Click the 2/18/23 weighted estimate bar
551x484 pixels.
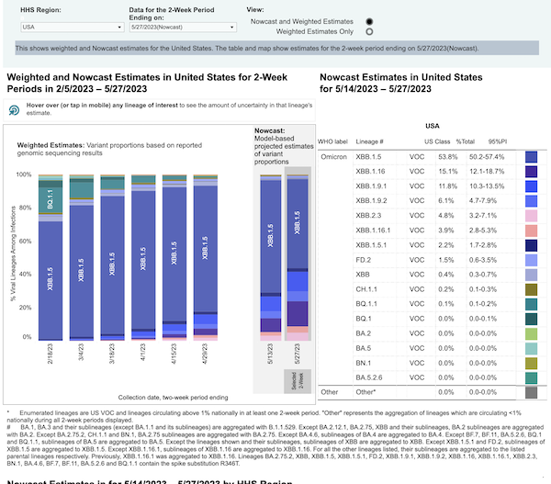(x=51, y=257)
